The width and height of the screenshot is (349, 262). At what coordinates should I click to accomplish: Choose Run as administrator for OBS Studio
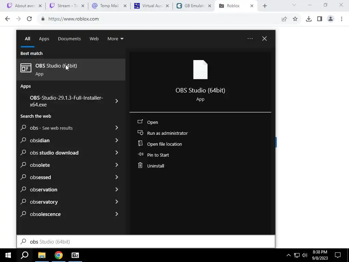(167, 133)
